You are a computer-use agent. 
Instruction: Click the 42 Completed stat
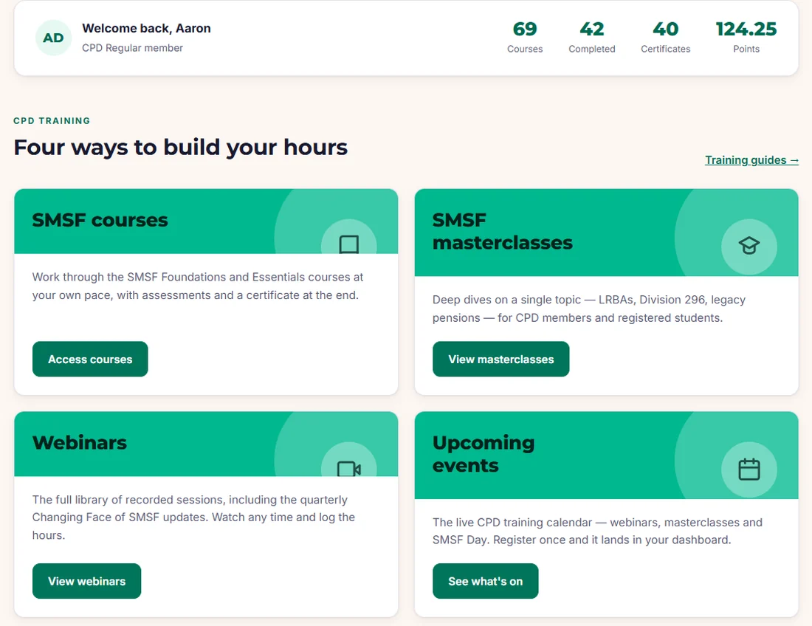tap(592, 38)
